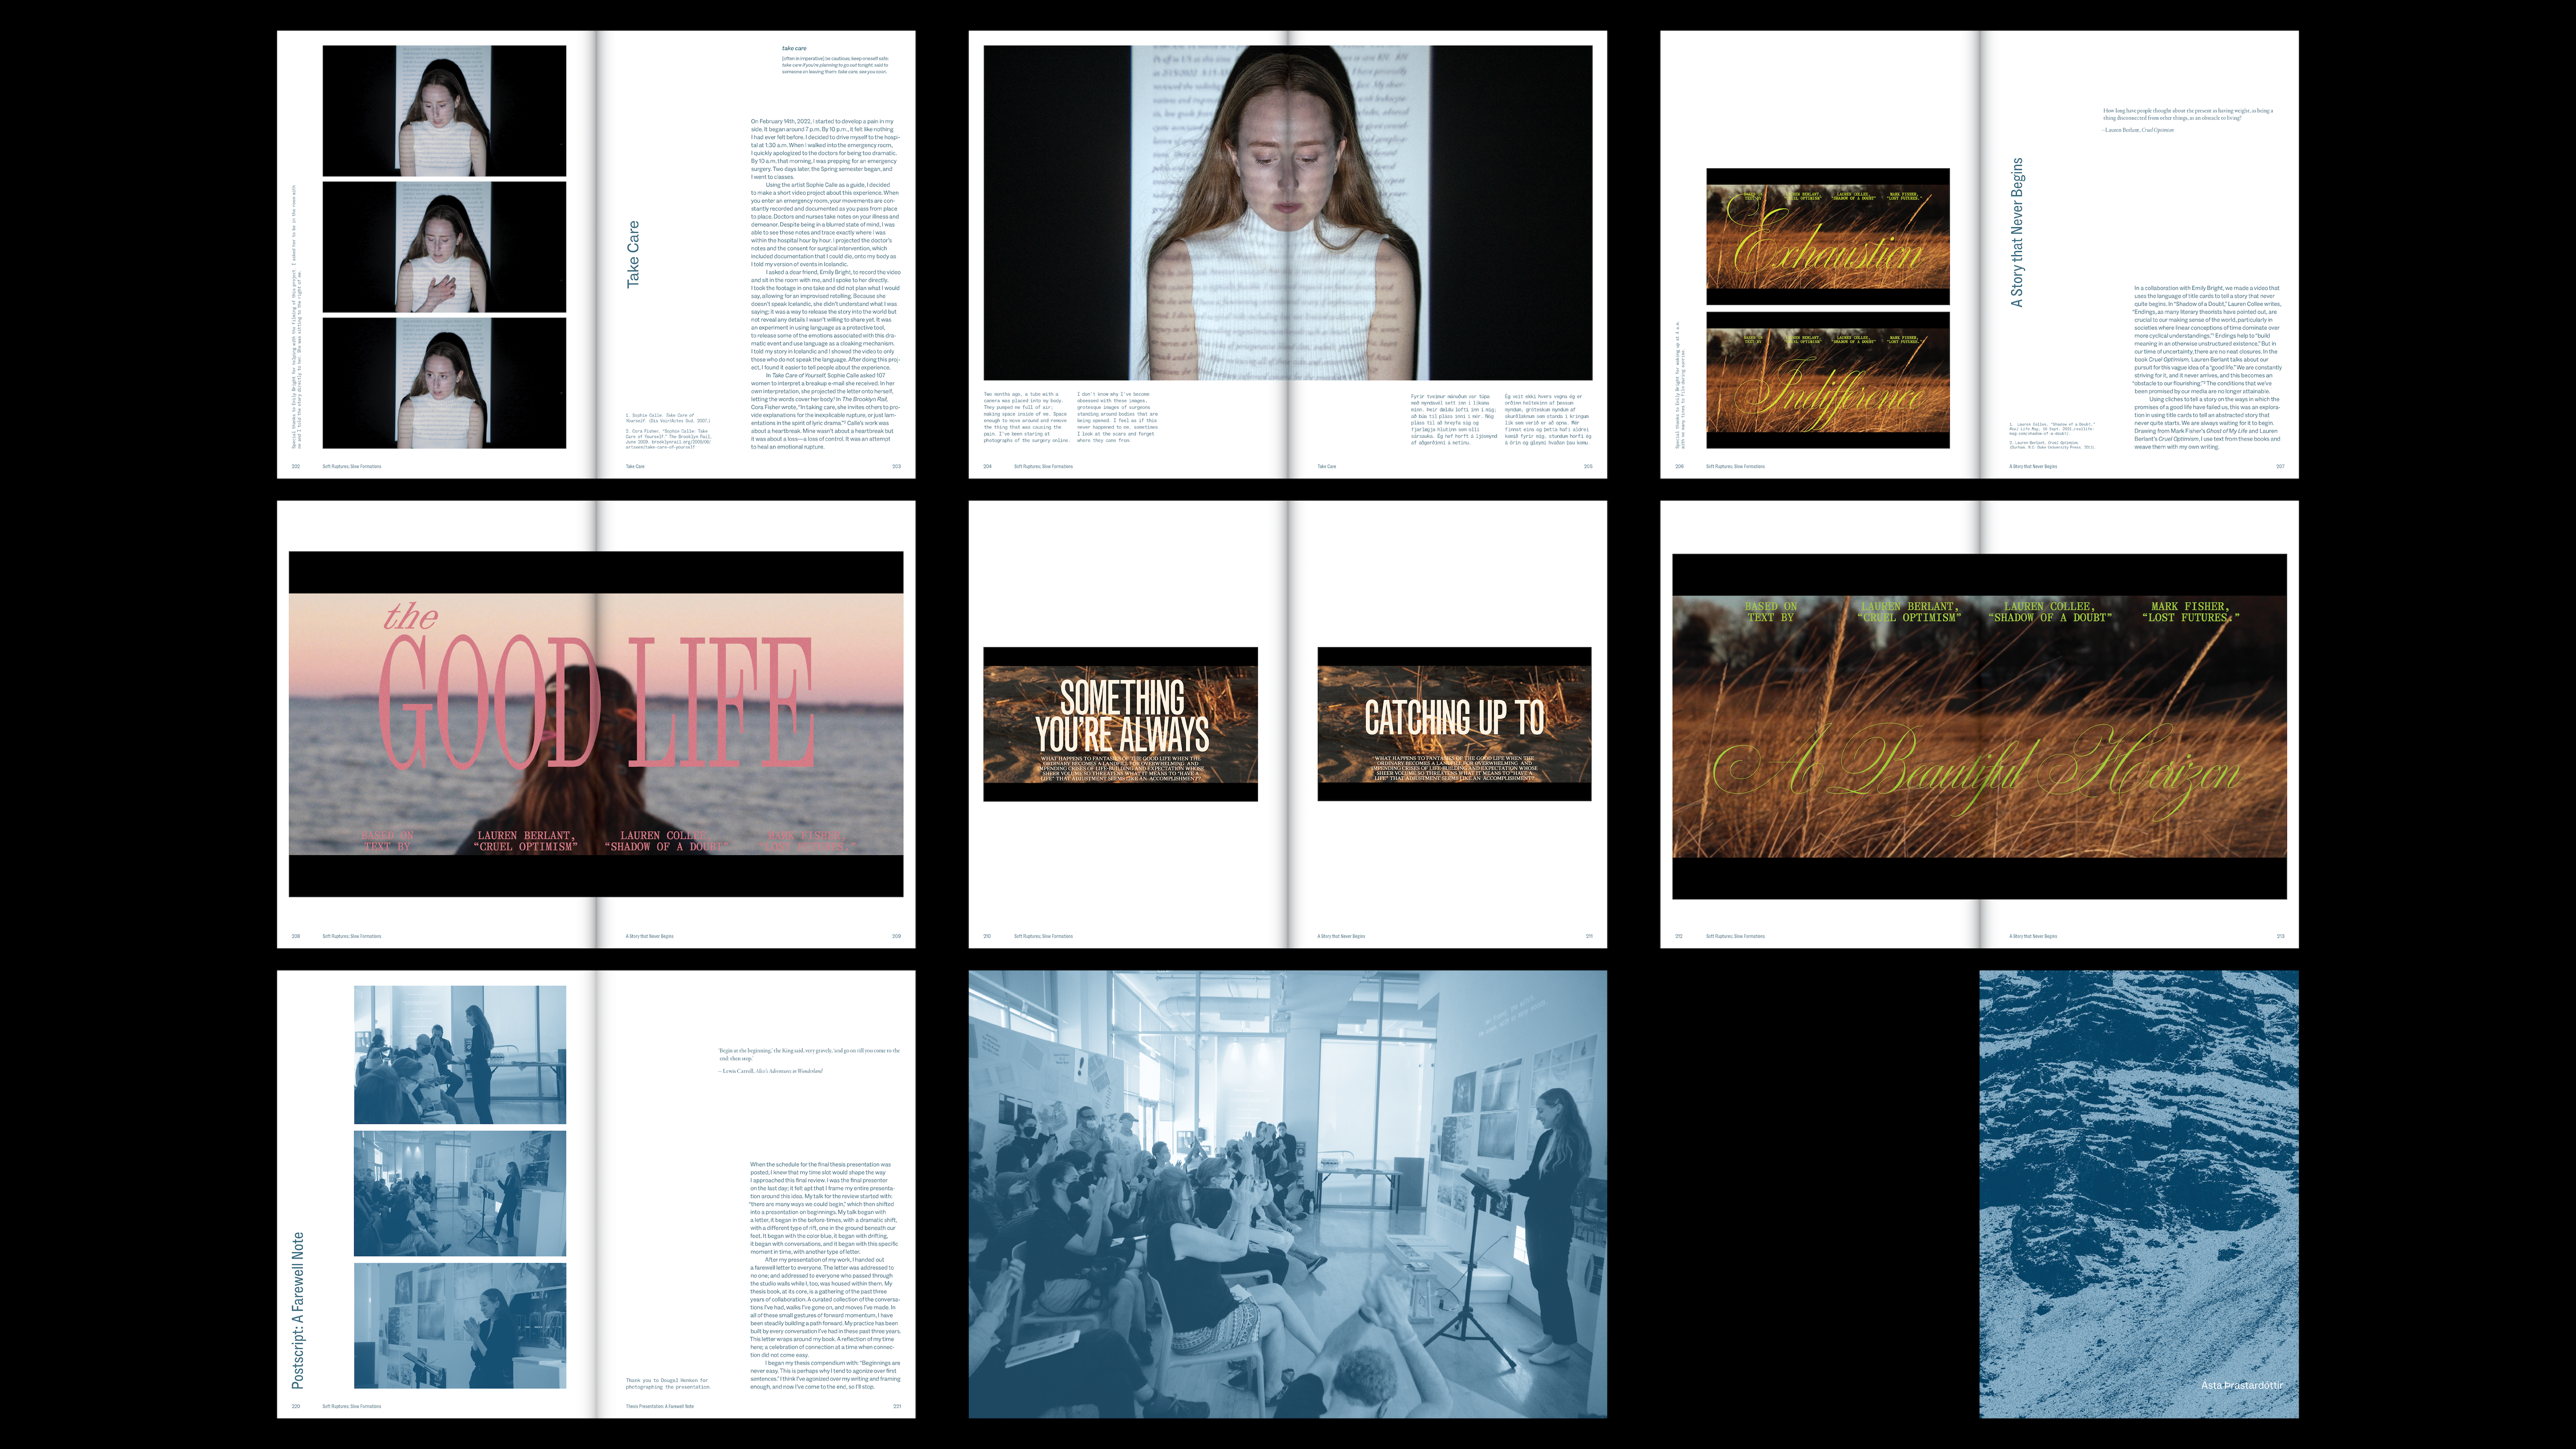Image resolution: width=2576 pixels, height=1449 pixels.
Task: Click 'MARK FISHER, LOST FUTURES' on Beautiful Horizon spread
Action: pyautogui.click(x=2190, y=612)
